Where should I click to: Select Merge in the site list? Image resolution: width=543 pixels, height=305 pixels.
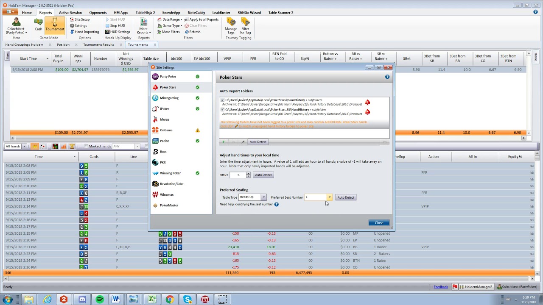182,119
